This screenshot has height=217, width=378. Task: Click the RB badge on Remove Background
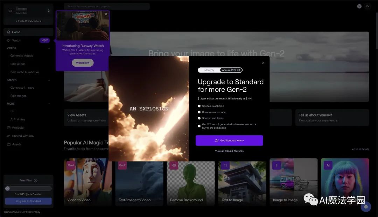[x=174, y=165]
